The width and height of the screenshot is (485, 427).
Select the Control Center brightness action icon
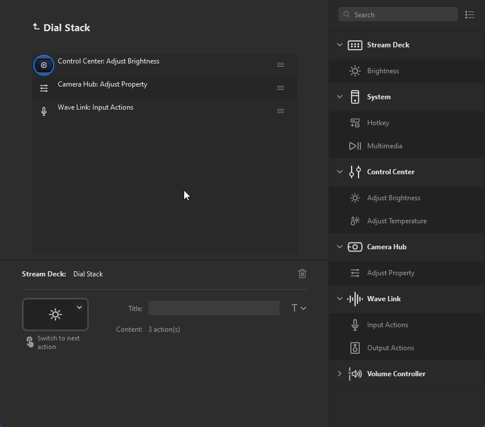44,65
